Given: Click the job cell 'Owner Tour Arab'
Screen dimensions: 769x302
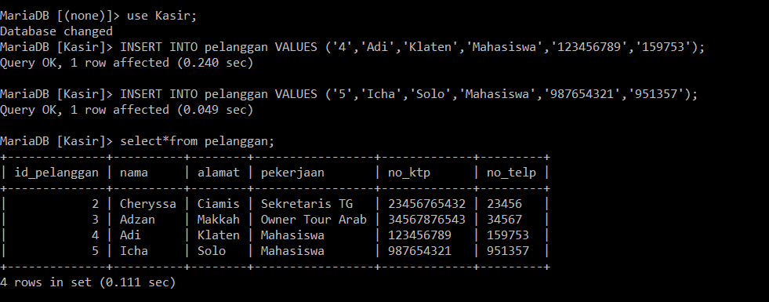Looking at the screenshot, I should point(314,220).
